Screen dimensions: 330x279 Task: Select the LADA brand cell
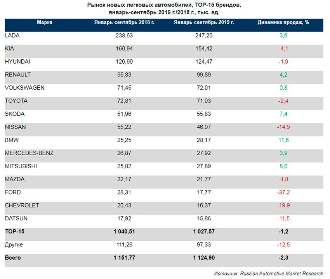(12, 35)
